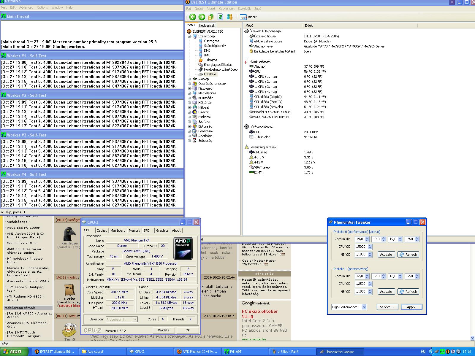Select the DMI tree item
Screen dimensions: 475x356
207,50
